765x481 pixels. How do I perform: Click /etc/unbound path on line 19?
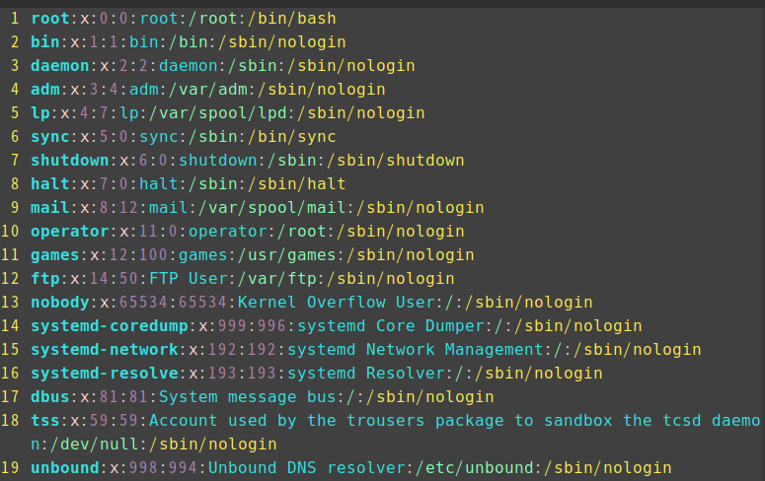[475, 468]
